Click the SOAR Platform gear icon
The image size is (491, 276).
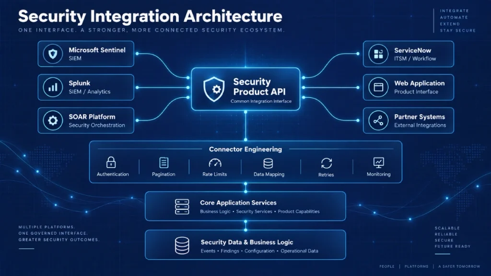(x=53, y=120)
